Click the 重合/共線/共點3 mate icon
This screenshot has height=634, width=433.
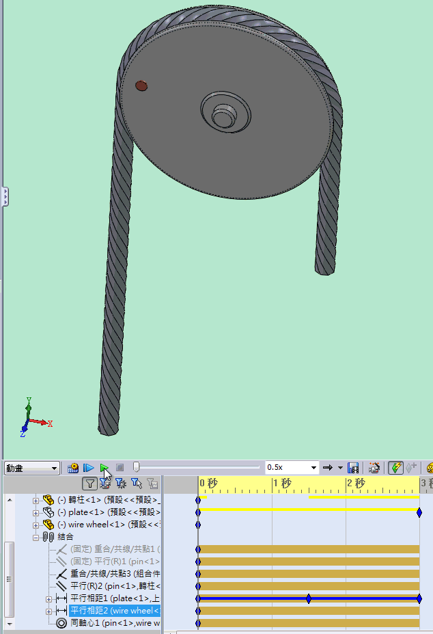coord(61,574)
